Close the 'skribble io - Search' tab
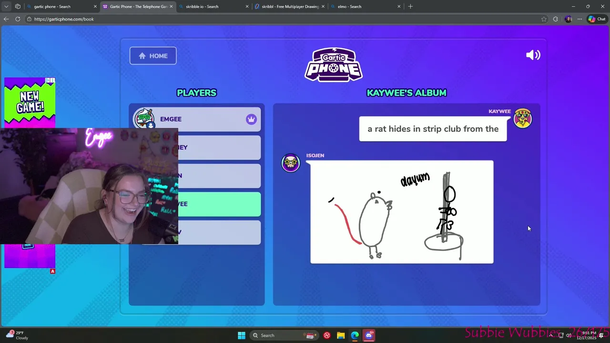 247,7
